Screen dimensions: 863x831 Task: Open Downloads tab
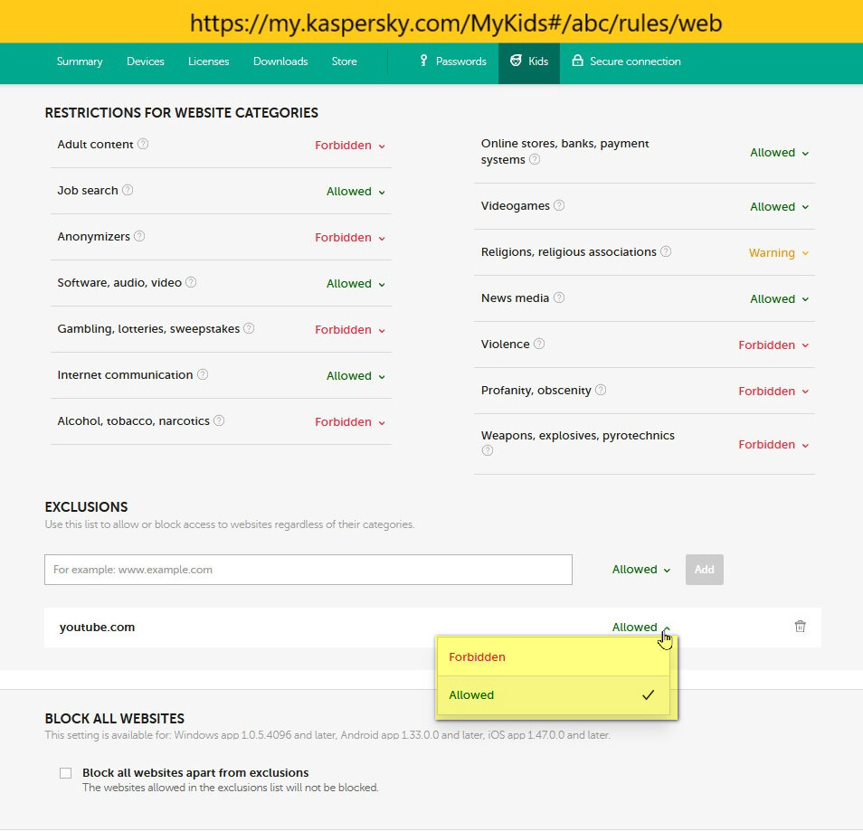coord(280,61)
